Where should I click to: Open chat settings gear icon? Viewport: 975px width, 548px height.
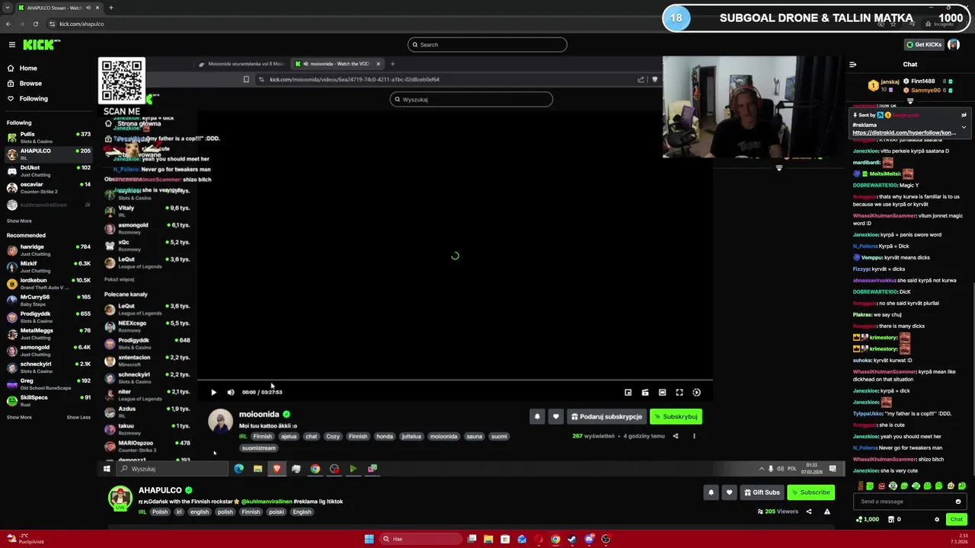[937, 520]
